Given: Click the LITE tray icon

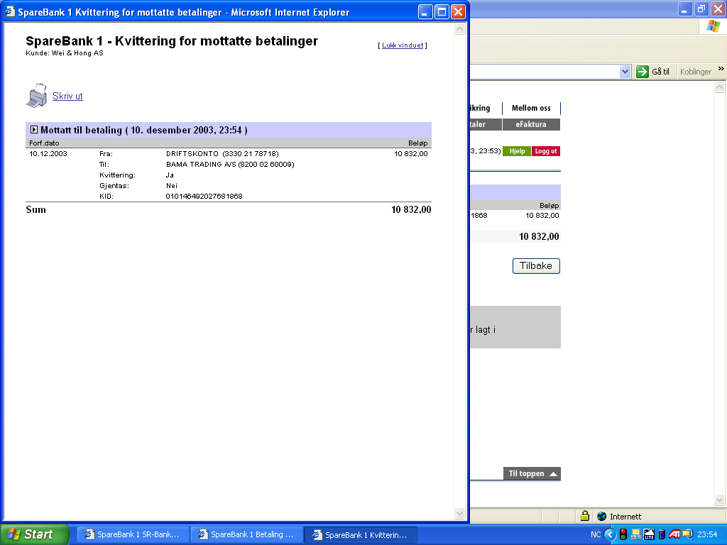Looking at the screenshot, I should (x=649, y=534).
